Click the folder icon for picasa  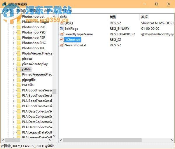pos(19,59)
